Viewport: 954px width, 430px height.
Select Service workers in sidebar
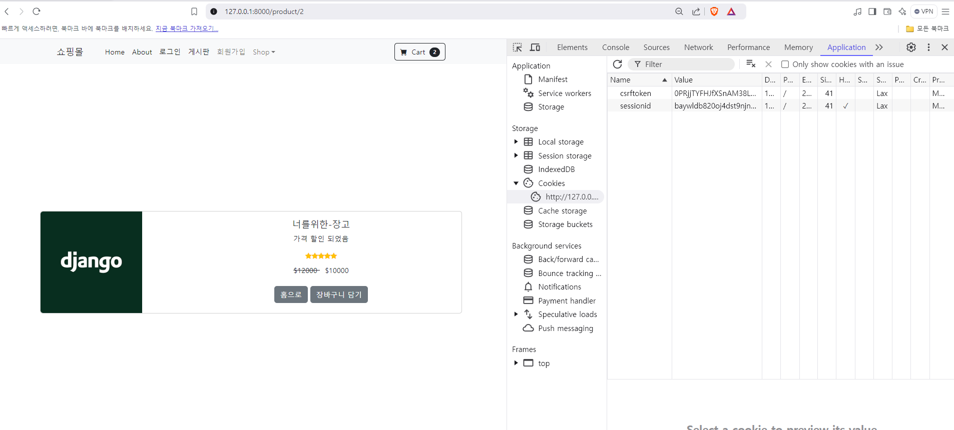(565, 93)
